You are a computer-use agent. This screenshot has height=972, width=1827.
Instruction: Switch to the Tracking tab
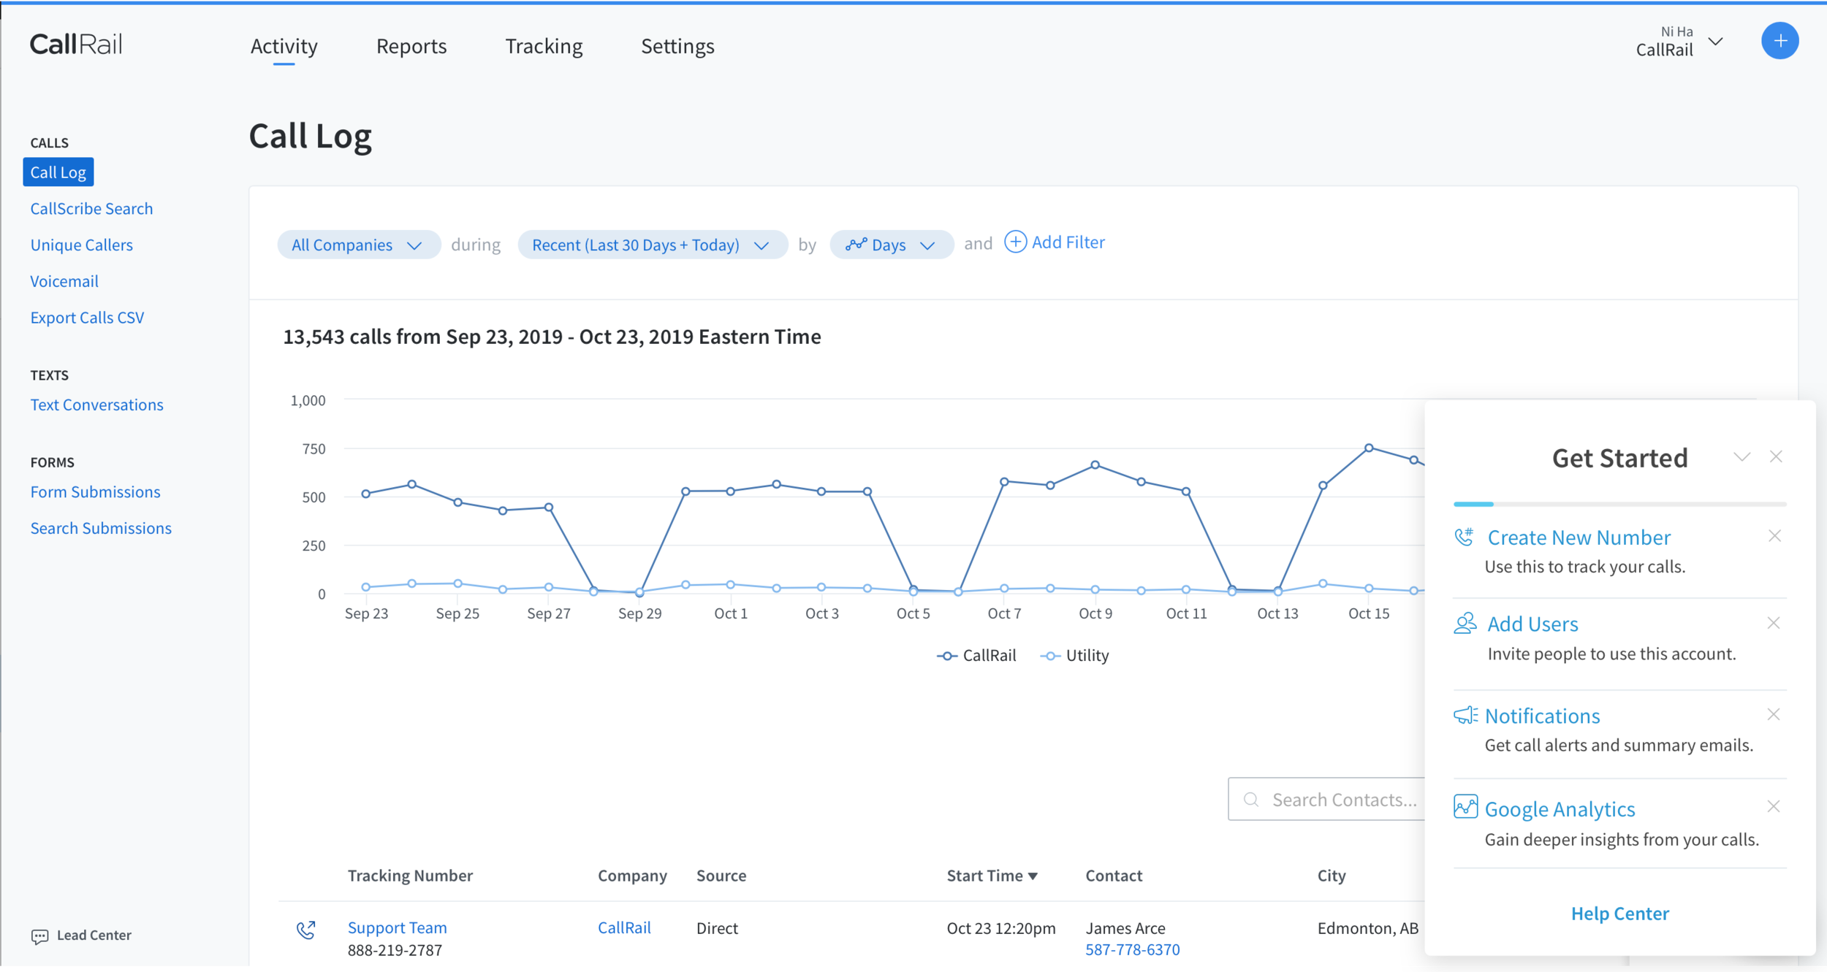click(x=543, y=46)
